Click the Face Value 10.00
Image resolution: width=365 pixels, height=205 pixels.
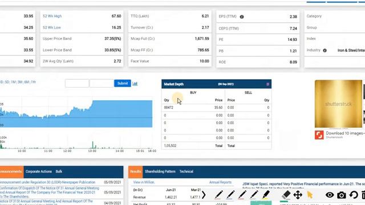click(204, 61)
